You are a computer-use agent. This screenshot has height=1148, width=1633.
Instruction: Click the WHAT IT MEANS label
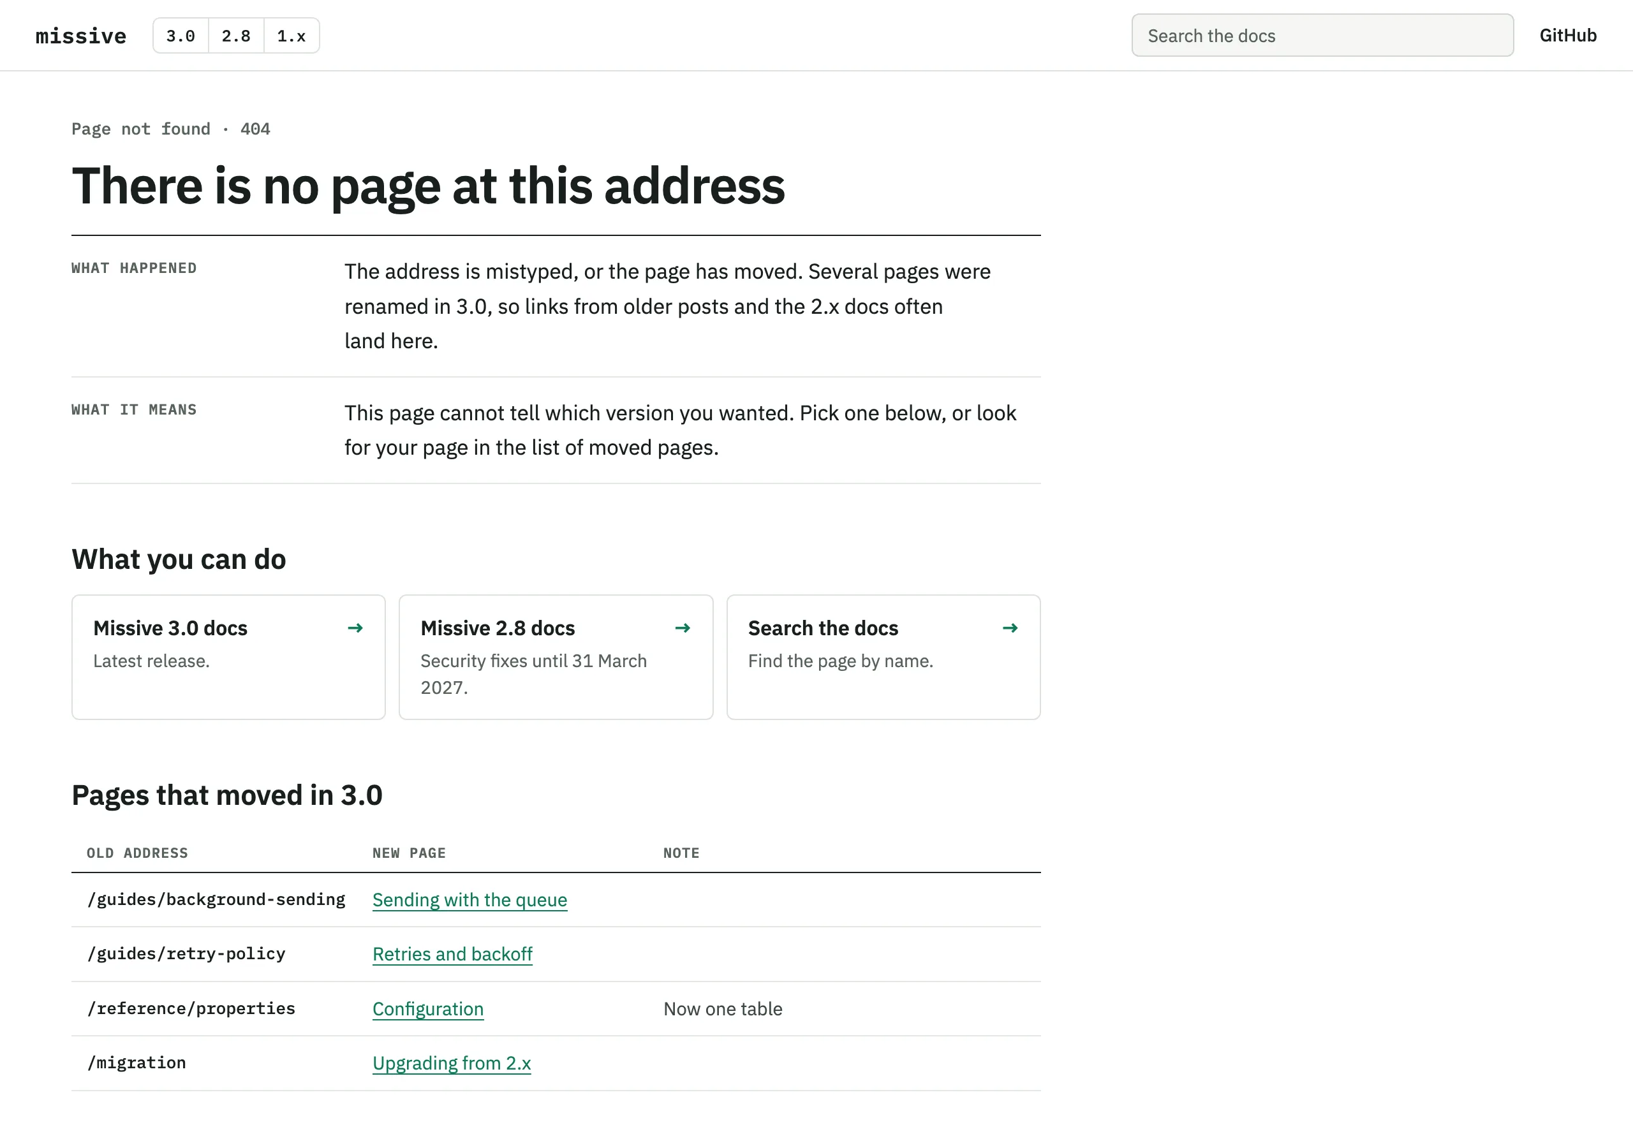click(134, 409)
